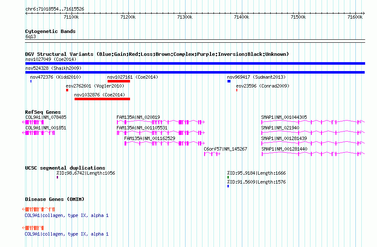Viewport: 377px width, 247px height.
Task: Select the FAM135A|NM_020819 label
Action: click(138, 118)
